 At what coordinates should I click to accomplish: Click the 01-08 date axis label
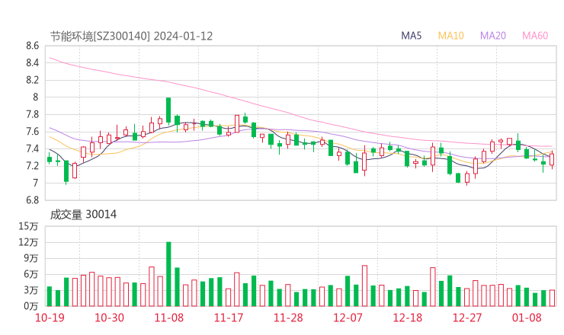(x=527, y=317)
